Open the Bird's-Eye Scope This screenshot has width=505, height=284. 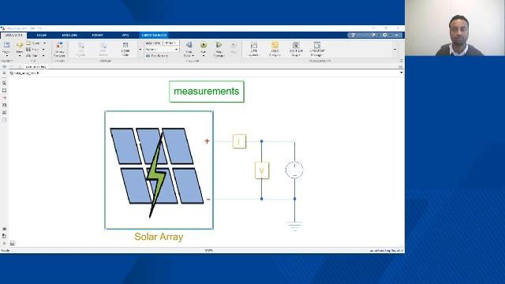click(296, 49)
